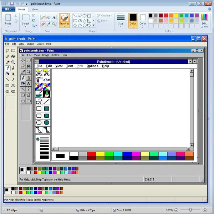This screenshot has width=214, height=214.
Task: Click the zoom slider thumb
Action: click(190, 210)
